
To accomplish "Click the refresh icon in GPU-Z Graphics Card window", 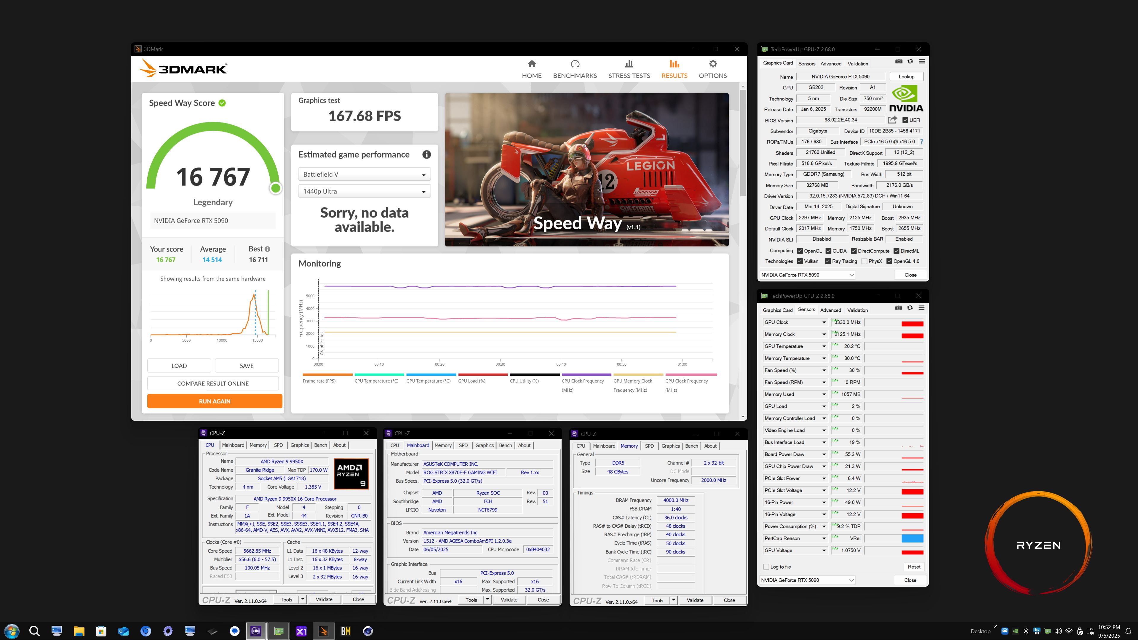I will coord(910,61).
